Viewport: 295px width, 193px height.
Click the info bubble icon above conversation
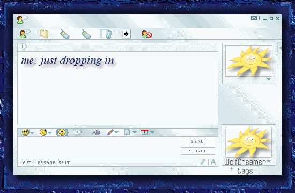coord(23,47)
